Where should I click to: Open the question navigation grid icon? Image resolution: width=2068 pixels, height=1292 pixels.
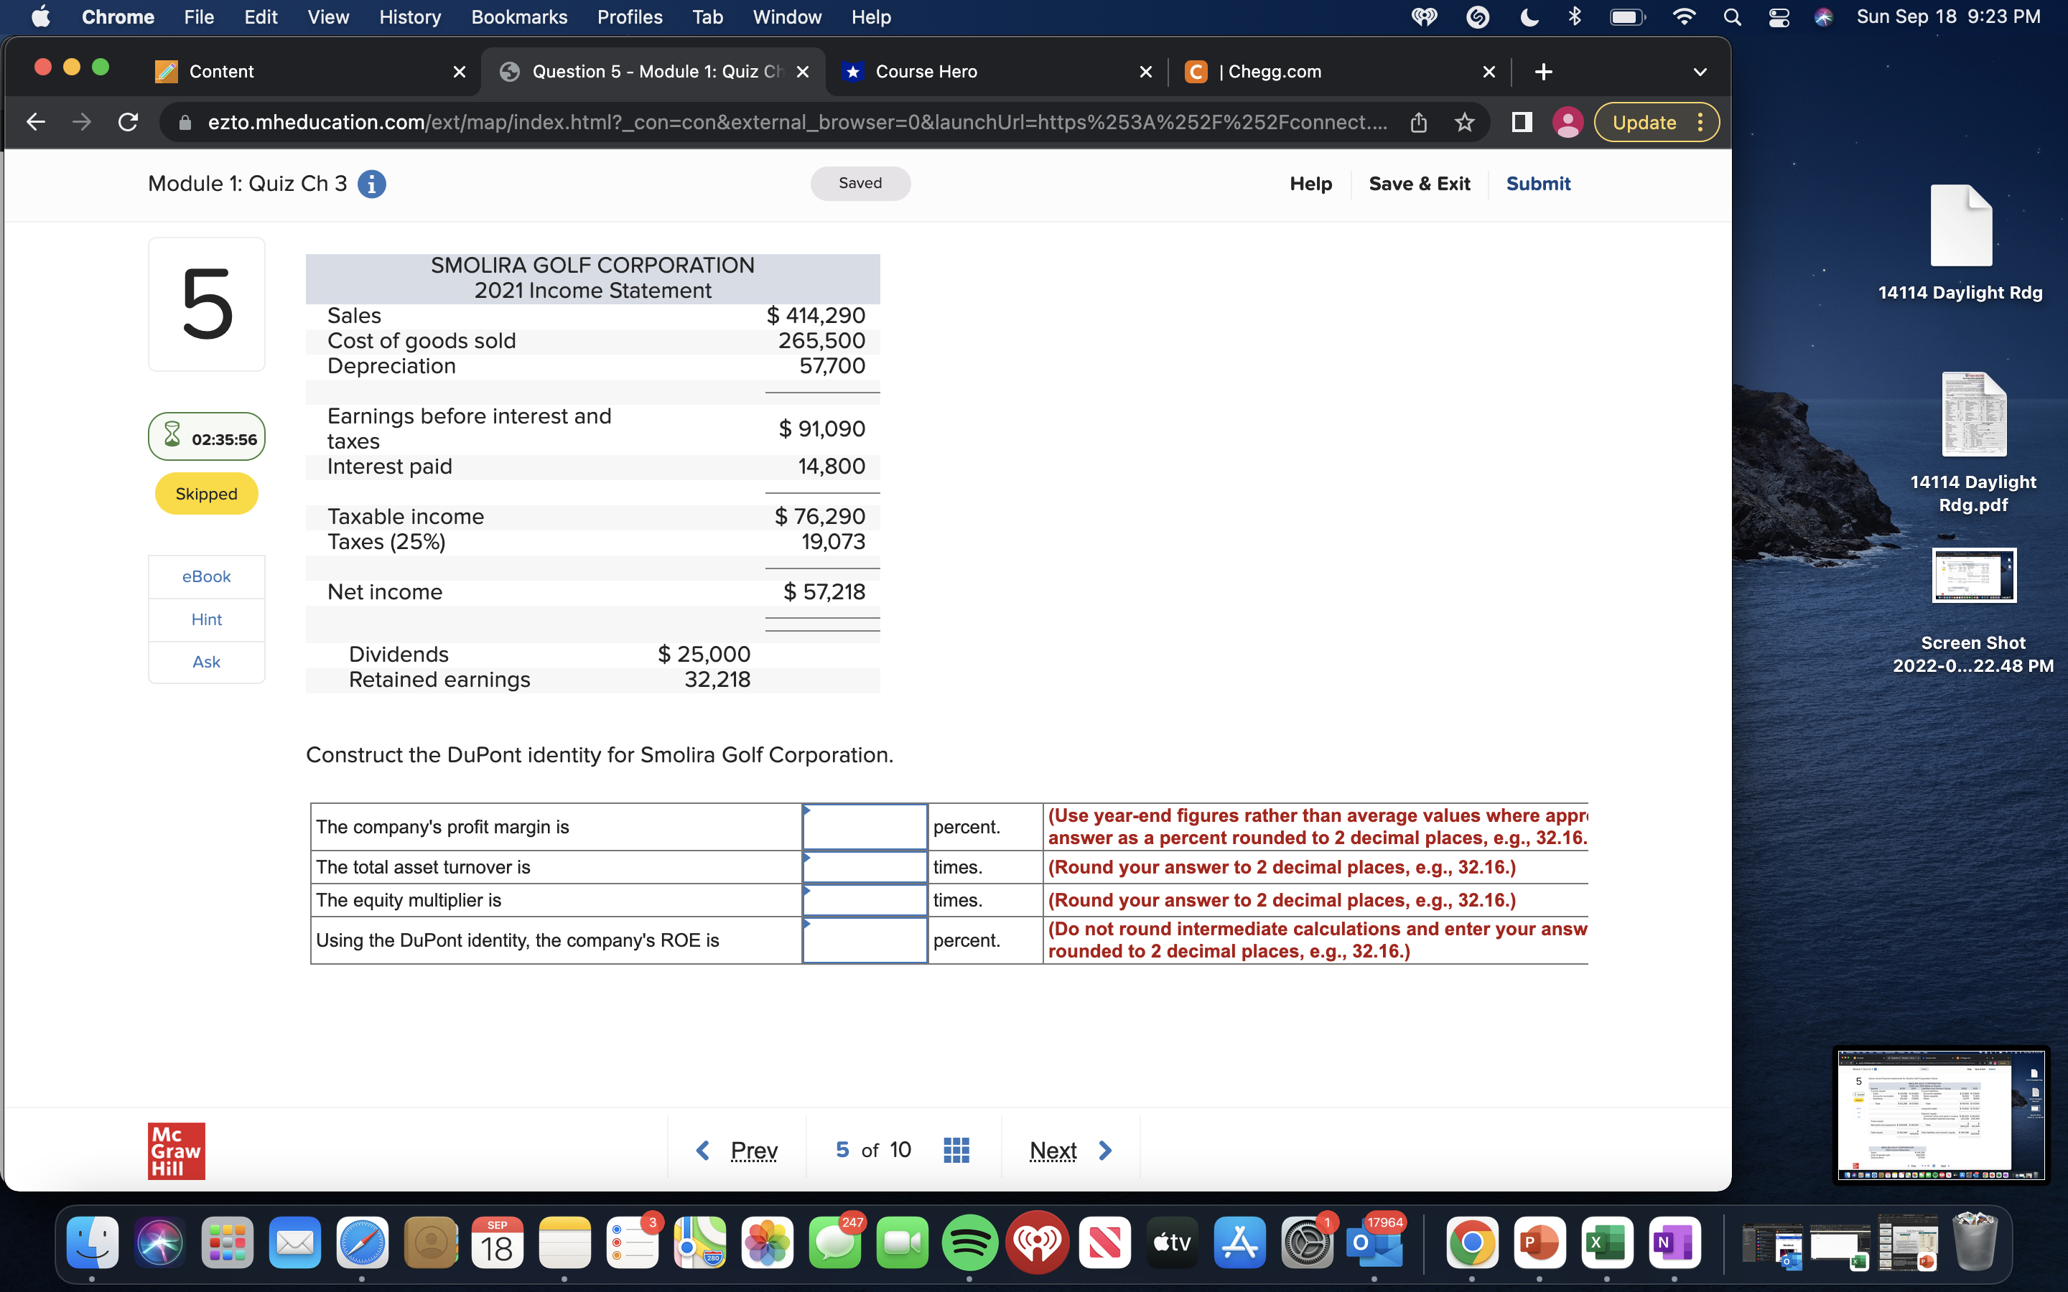(x=956, y=1149)
